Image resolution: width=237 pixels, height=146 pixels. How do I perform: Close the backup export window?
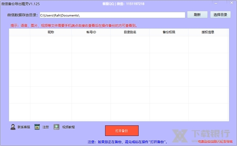(x=231, y=3)
